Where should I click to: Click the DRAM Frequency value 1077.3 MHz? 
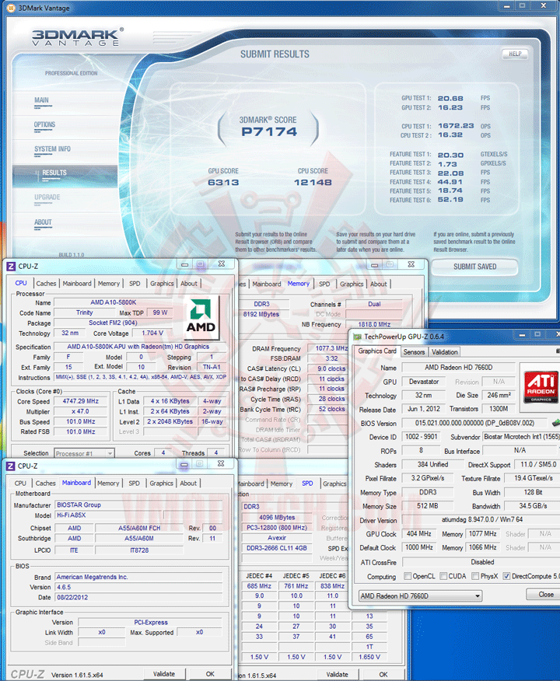pyautogui.click(x=329, y=348)
